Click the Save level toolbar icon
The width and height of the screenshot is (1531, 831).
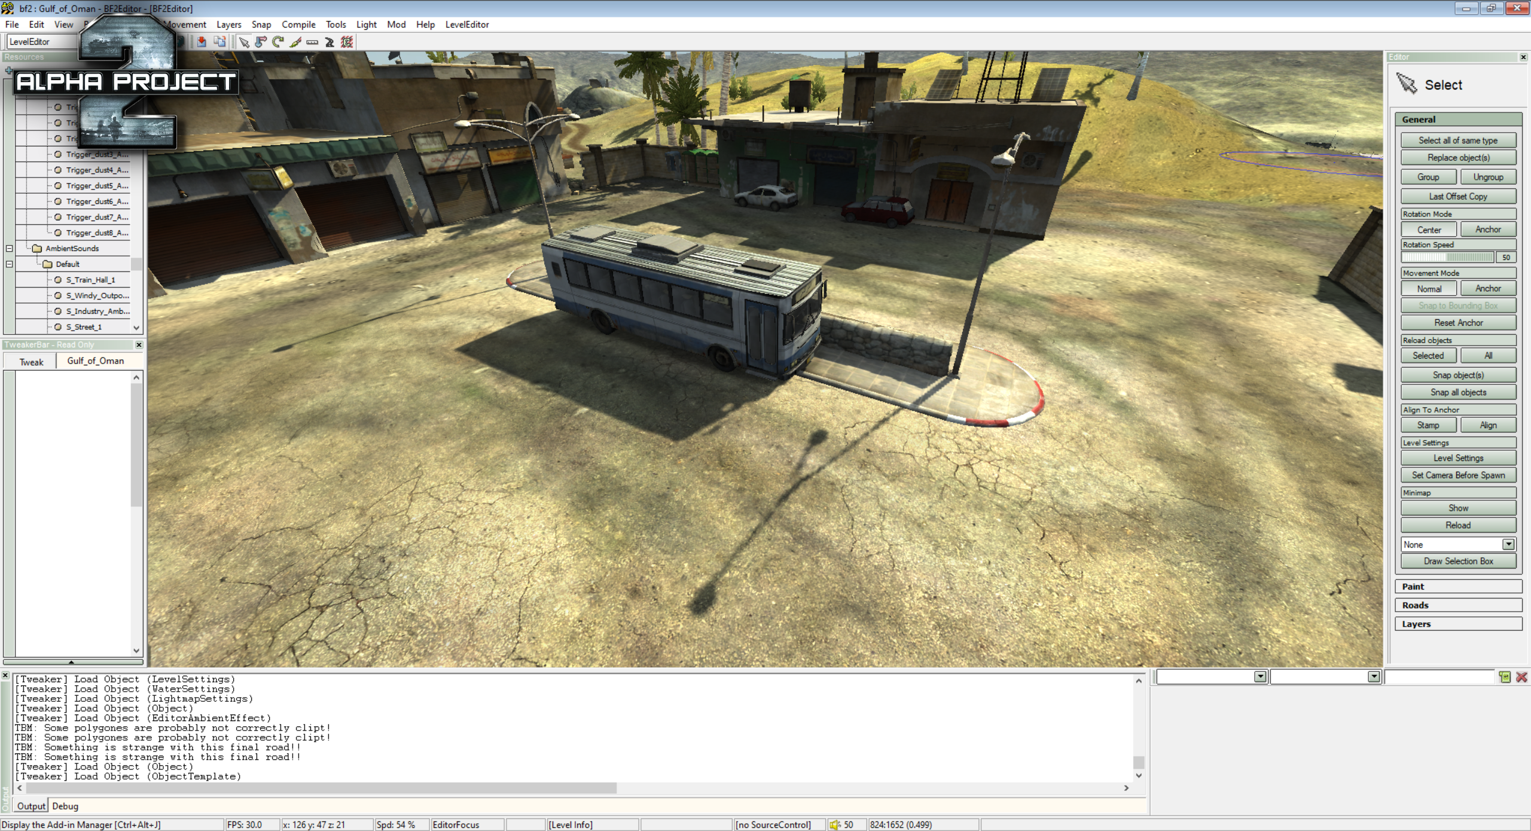point(202,42)
